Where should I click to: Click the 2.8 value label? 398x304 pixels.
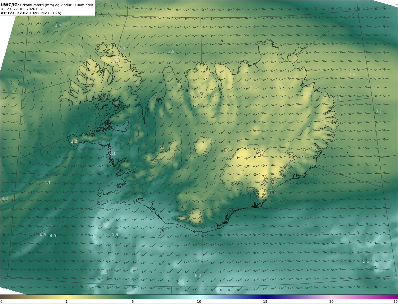pos(74,141)
